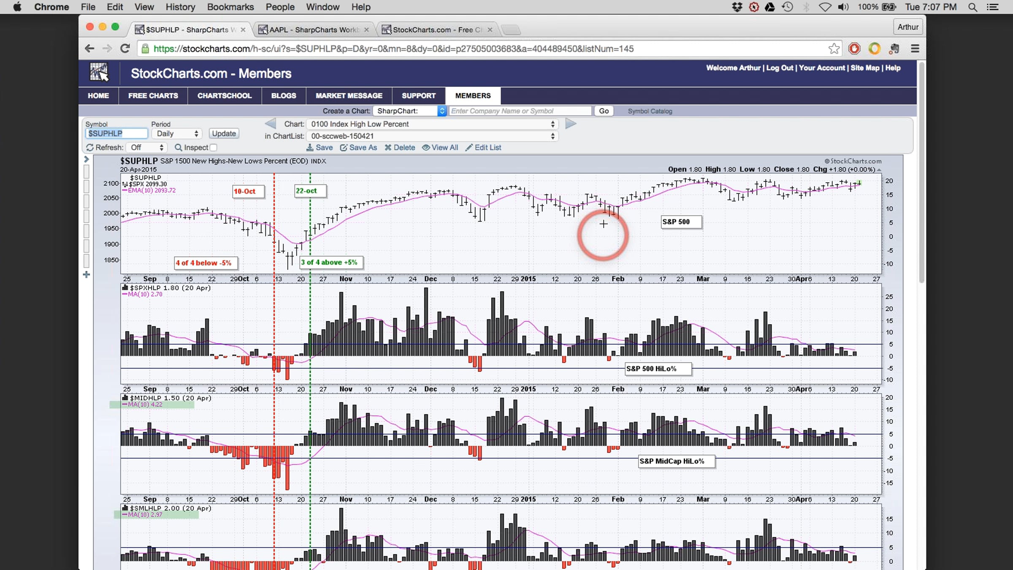Enable the Inspect checkbox
Viewport: 1013px width, 570px height.
tap(214, 147)
